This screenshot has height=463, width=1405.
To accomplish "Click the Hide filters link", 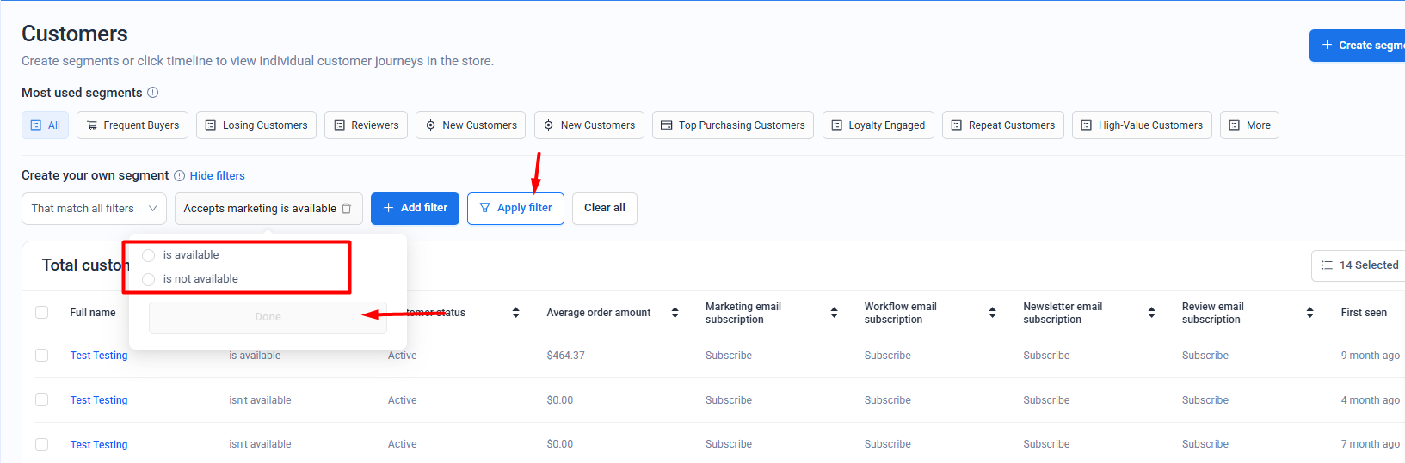I will coord(217,176).
